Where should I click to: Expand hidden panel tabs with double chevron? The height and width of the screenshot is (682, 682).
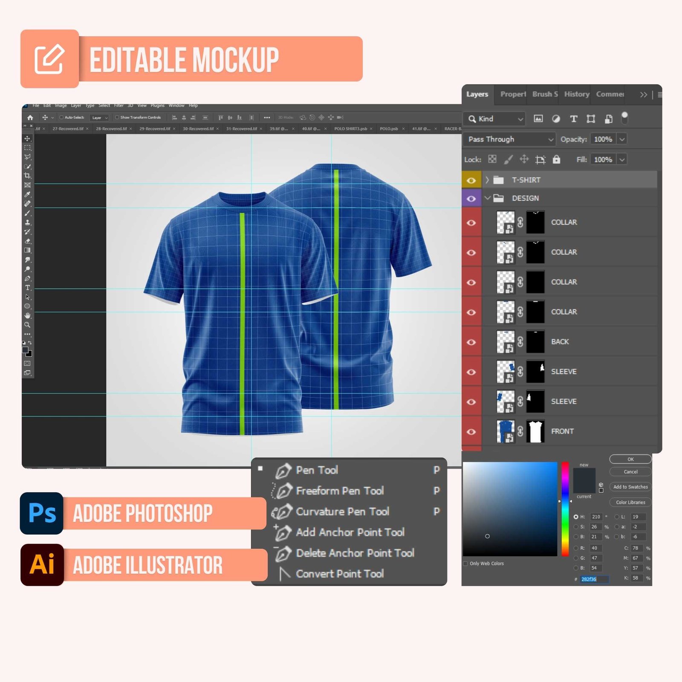[643, 95]
